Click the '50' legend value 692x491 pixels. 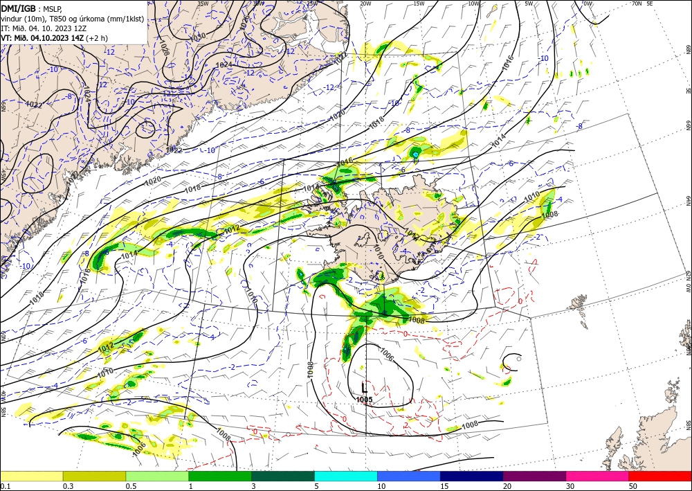click(x=633, y=486)
